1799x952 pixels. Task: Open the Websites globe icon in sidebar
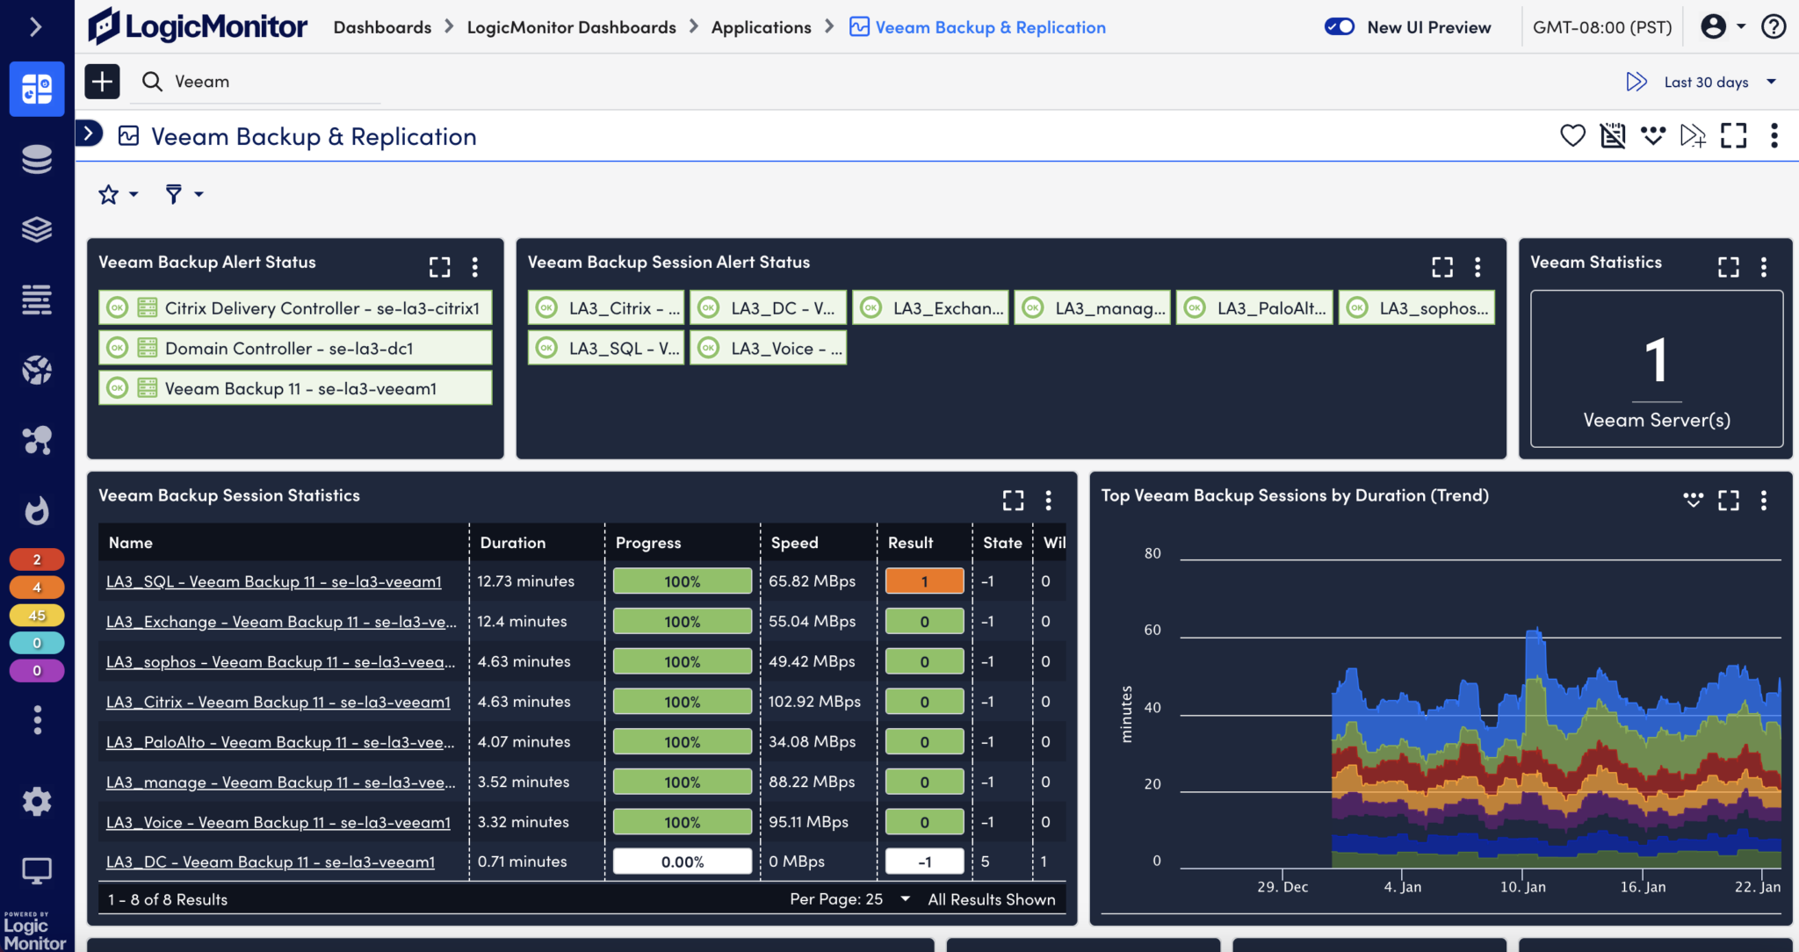point(37,370)
